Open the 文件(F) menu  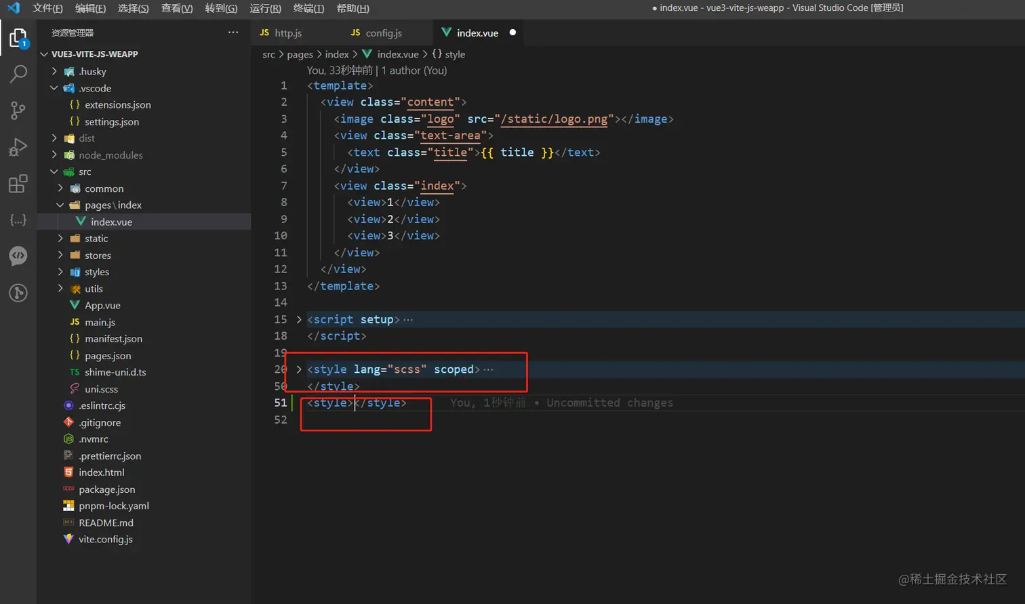click(47, 8)
